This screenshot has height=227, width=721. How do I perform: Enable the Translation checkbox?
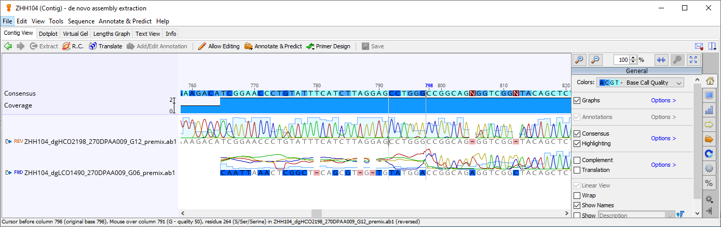(x=577, y=170)
